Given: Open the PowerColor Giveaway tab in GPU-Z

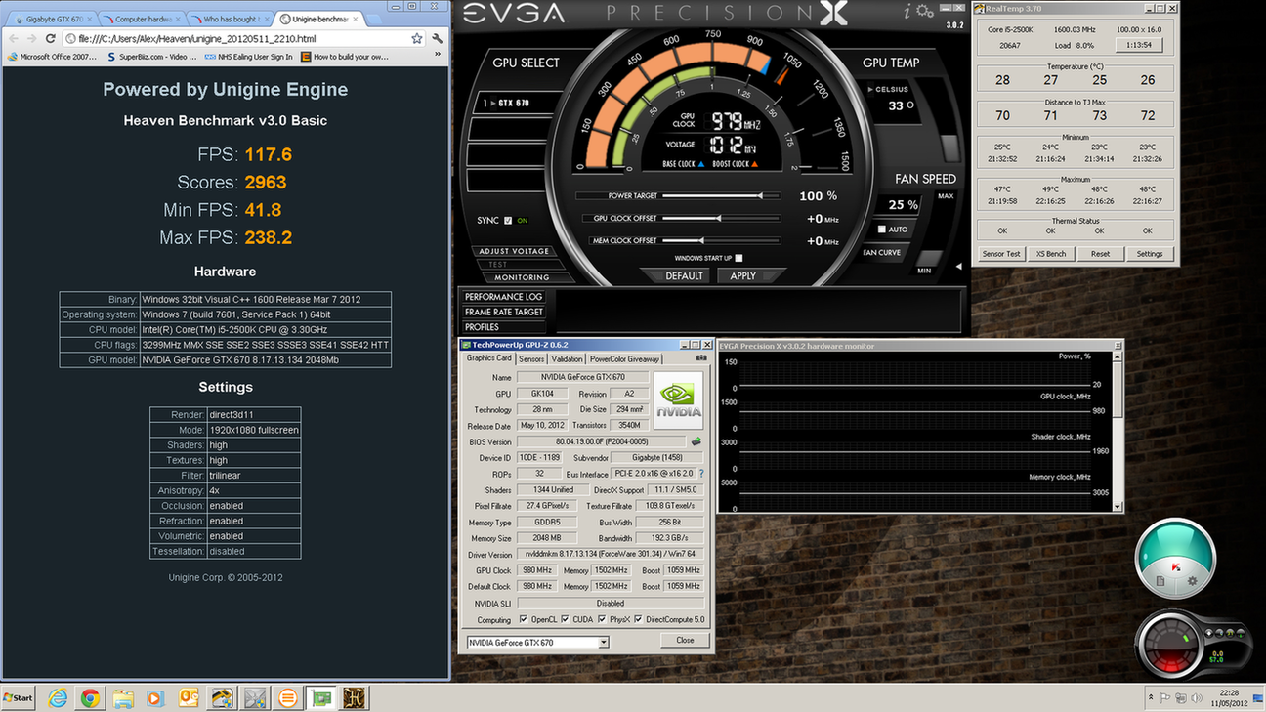Looking at the screenshot, I should [624, 359].
